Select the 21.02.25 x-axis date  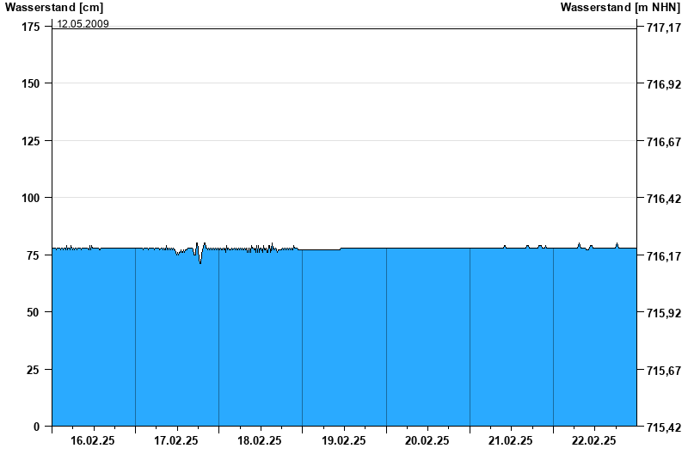click(511, 440)
